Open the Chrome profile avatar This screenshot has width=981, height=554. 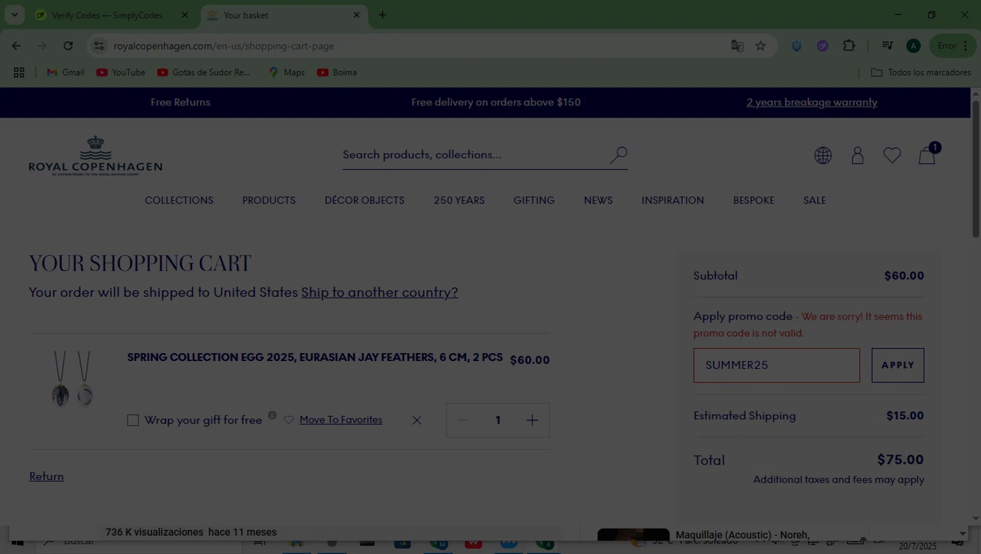coord(914,46)
